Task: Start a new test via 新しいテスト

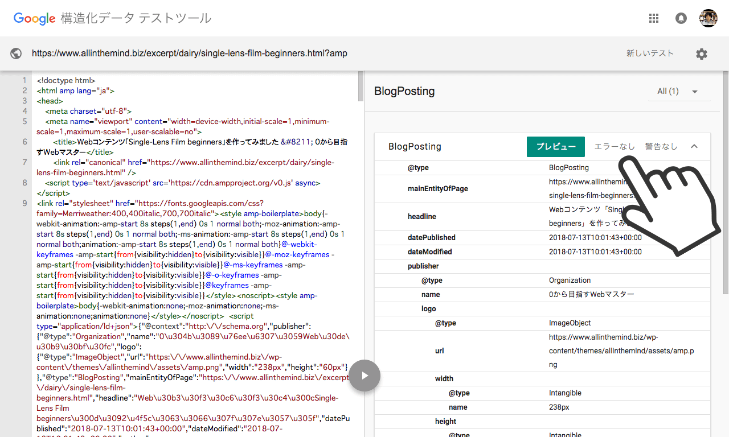Action: click(650, 53)
